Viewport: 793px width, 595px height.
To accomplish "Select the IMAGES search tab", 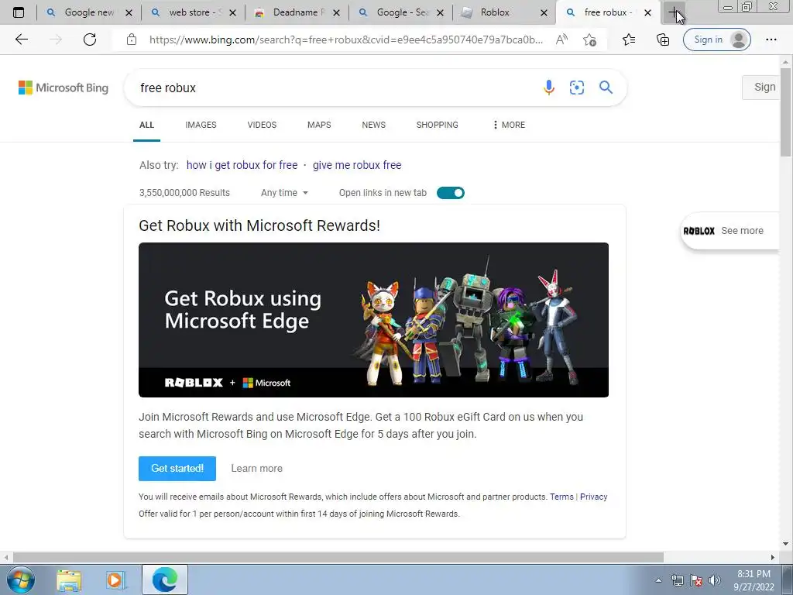I will (x=201, y=125).
